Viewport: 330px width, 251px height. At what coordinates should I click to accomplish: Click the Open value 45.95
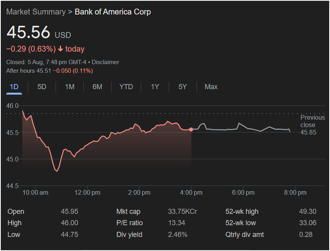(69, 212)
